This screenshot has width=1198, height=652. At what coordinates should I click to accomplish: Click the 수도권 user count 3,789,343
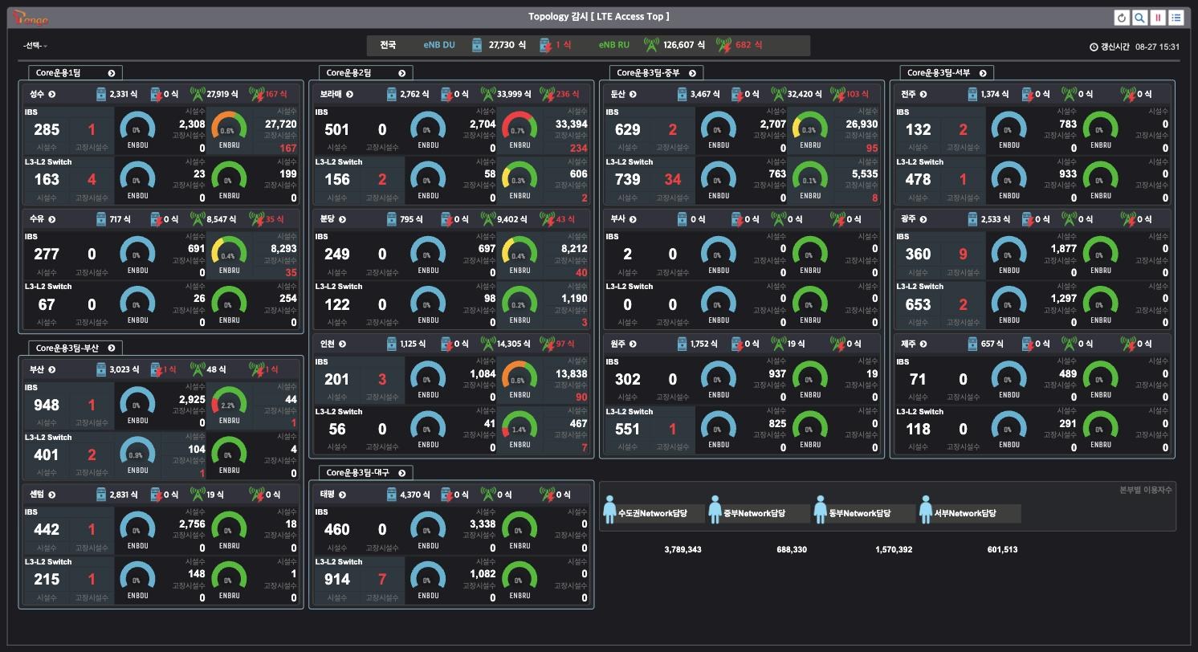[x=683, y=550]
